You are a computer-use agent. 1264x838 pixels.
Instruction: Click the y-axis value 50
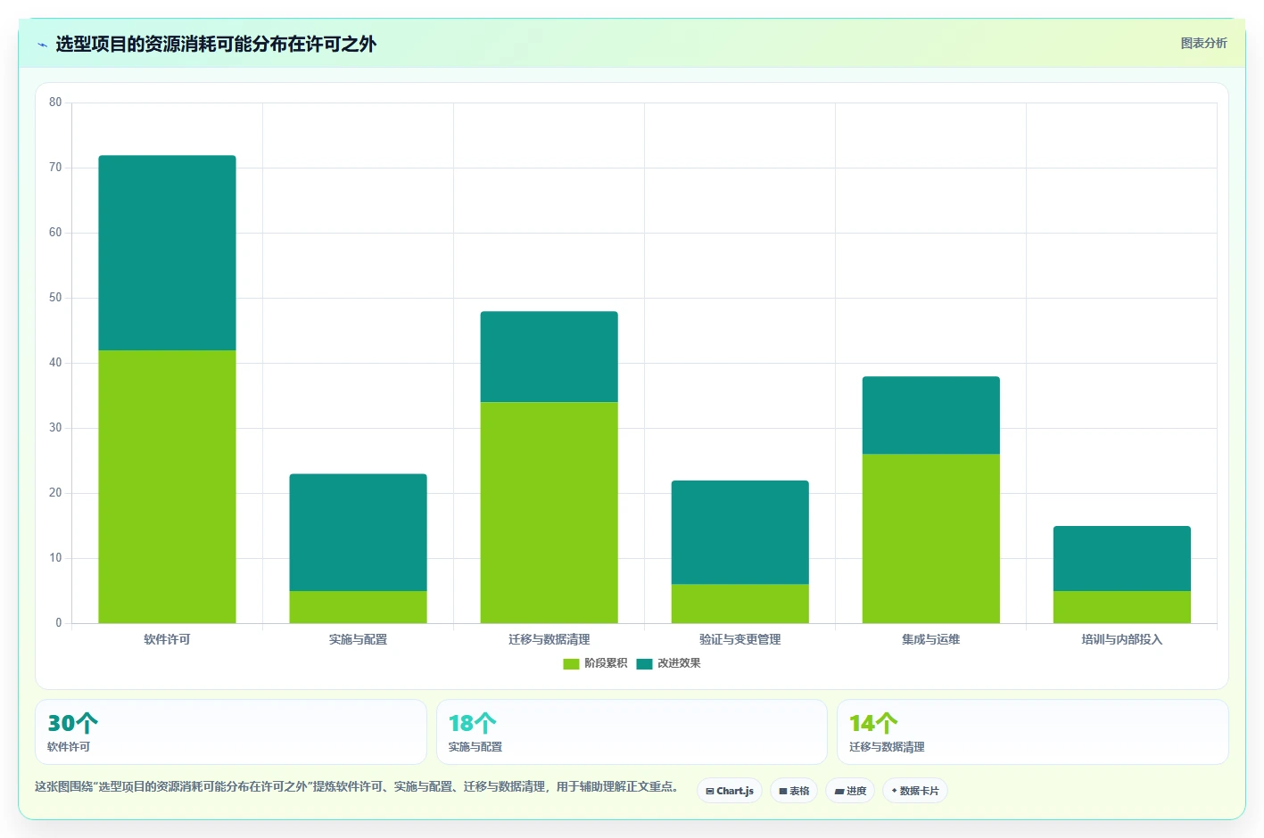click(x=55, y=298)
